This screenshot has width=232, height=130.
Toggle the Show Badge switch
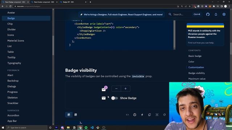coord(115,98)
